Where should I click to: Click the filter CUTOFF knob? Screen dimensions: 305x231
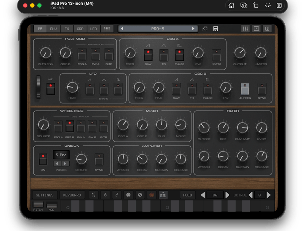(x=204, y=128)
